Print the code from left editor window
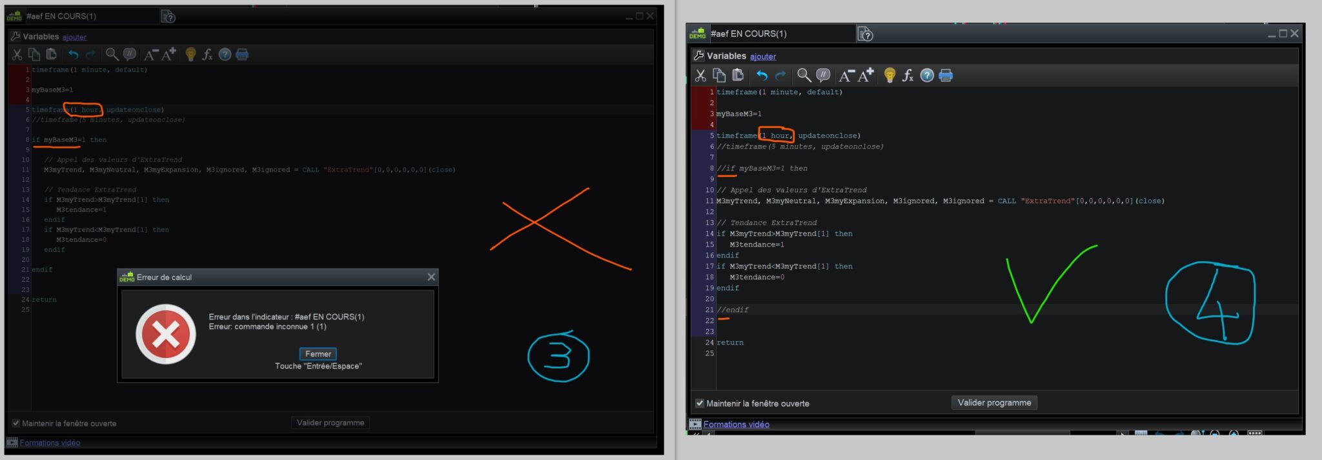1322x460 pixels. [x=242, y=54]
